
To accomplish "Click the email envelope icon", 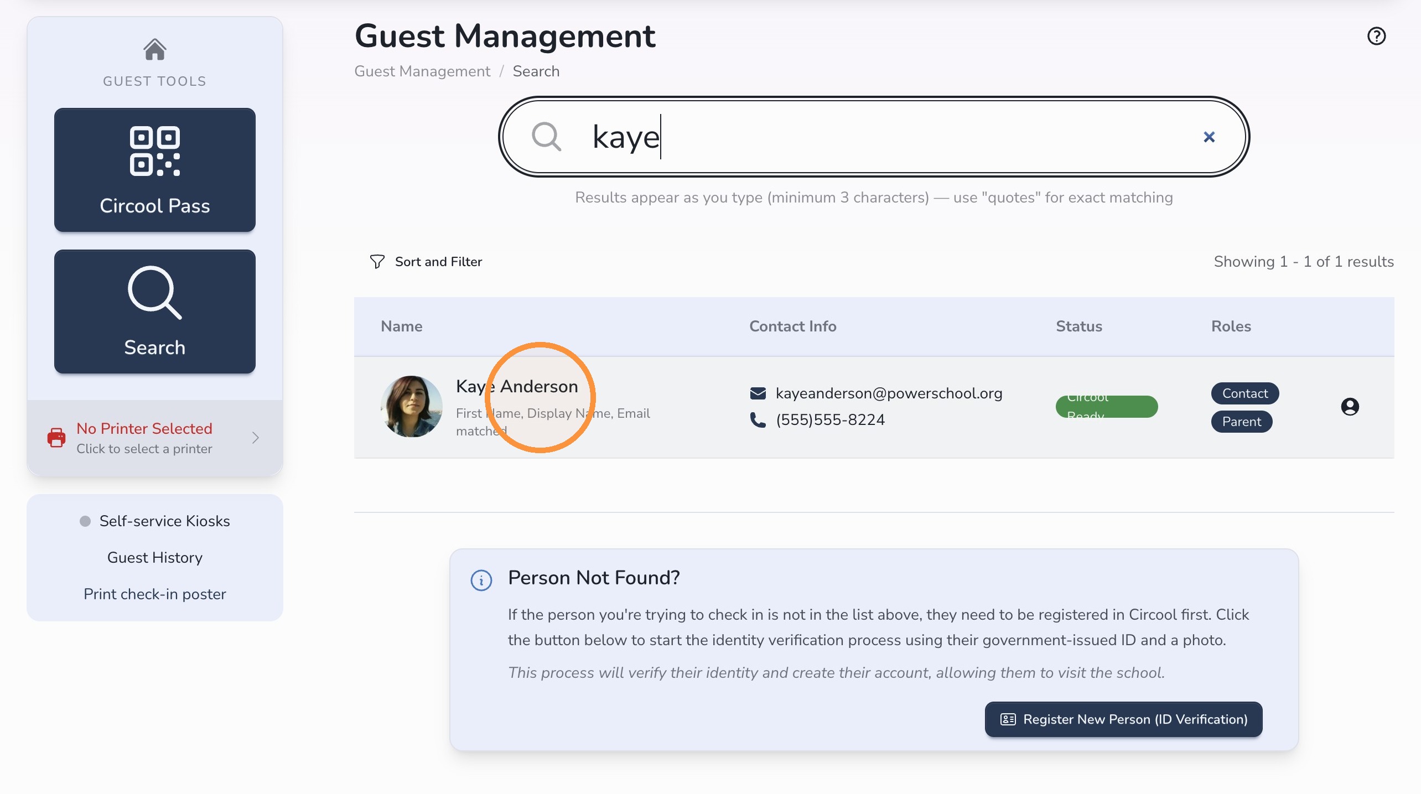I will 758,393.
